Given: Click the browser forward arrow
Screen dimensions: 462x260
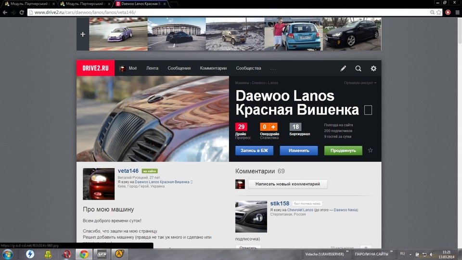Looking at the screenshot, I should 13,13.
